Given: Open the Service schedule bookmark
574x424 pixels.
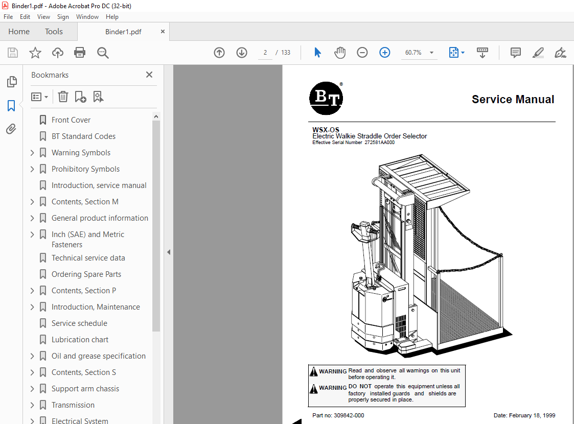Looking at the screenshot, I should (79, 323).
